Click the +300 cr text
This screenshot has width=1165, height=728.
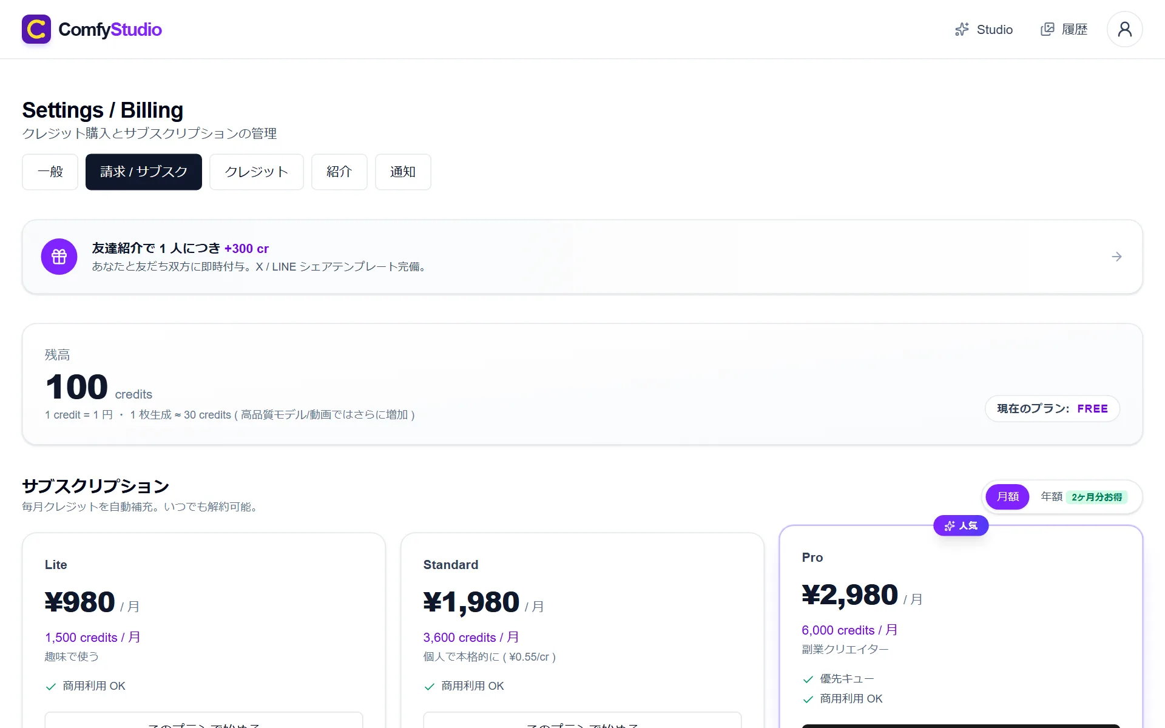click(x=246, y=249)
